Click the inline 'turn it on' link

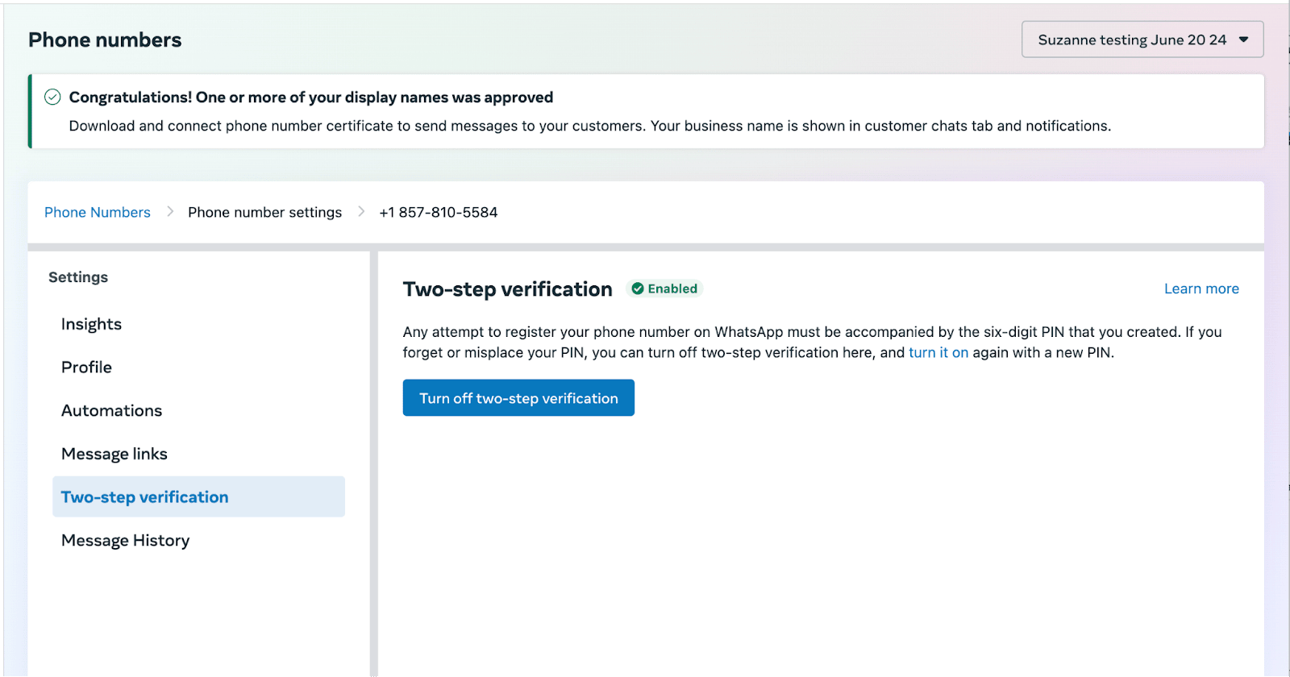tap(938, 353)
